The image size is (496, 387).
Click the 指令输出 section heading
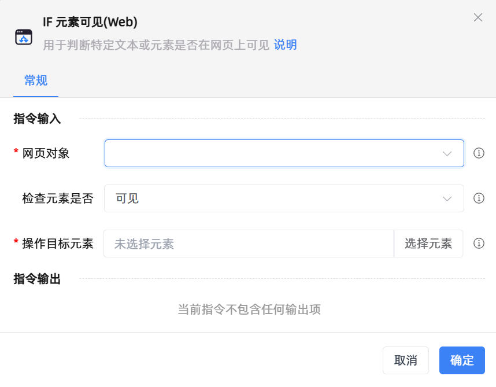[37, 279]
